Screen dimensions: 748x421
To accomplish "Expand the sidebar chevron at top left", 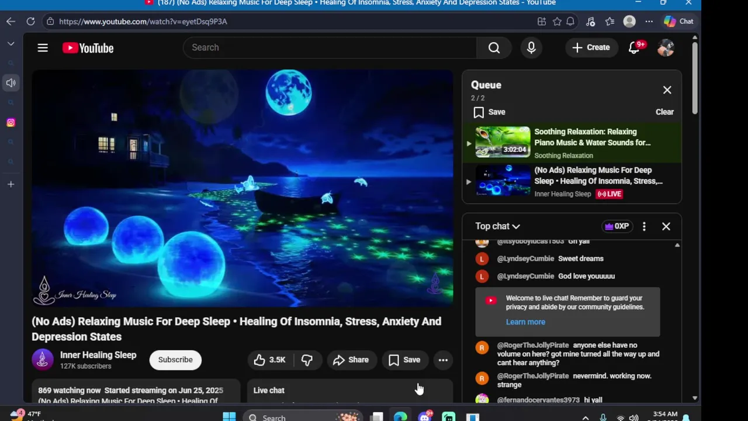I will (11, 43).
